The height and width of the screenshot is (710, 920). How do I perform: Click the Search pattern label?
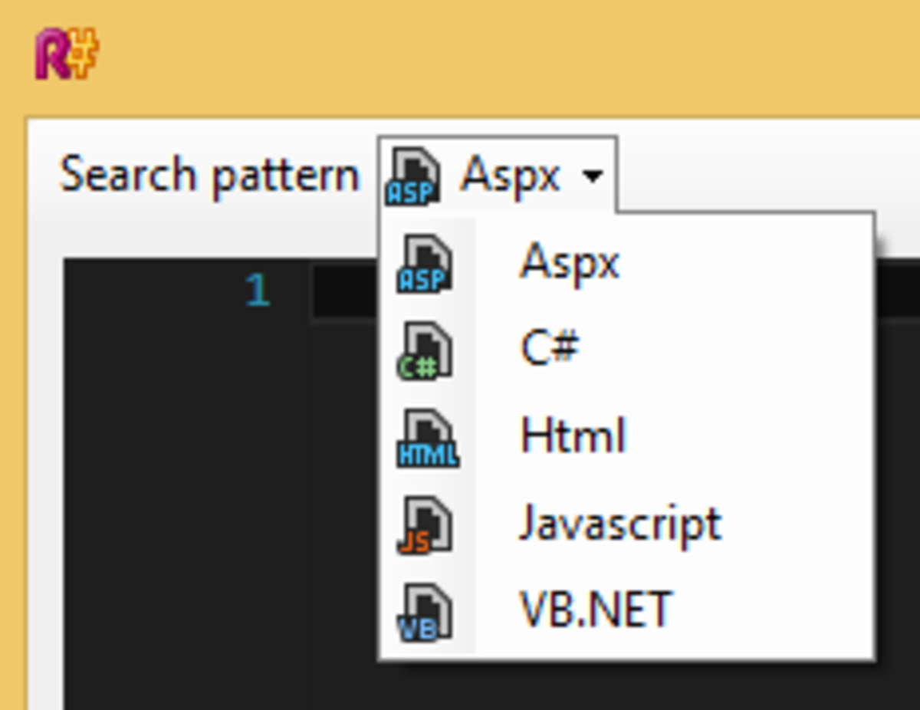click(x=209, y=176)
